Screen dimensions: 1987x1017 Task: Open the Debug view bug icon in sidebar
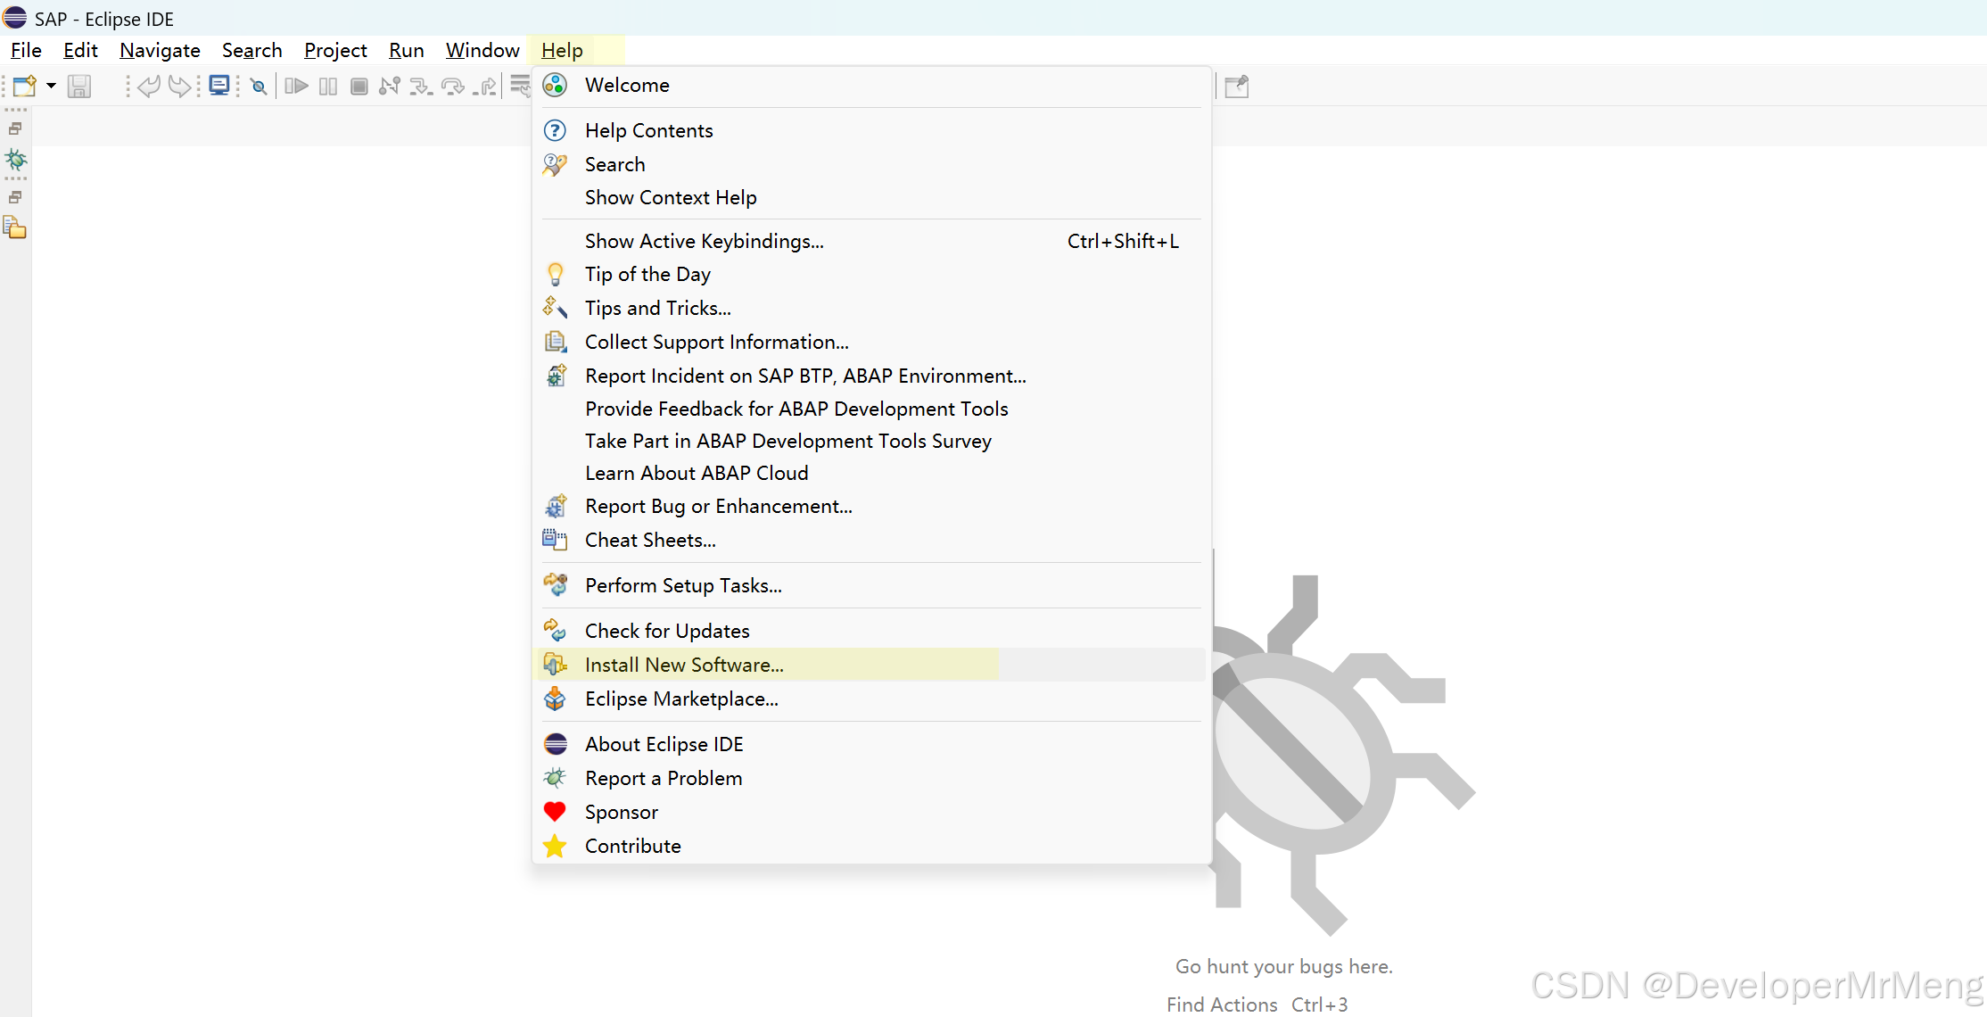tap(15, 161)
